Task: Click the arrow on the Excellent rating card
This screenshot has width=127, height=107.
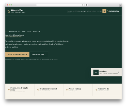Action: point(118,72)
